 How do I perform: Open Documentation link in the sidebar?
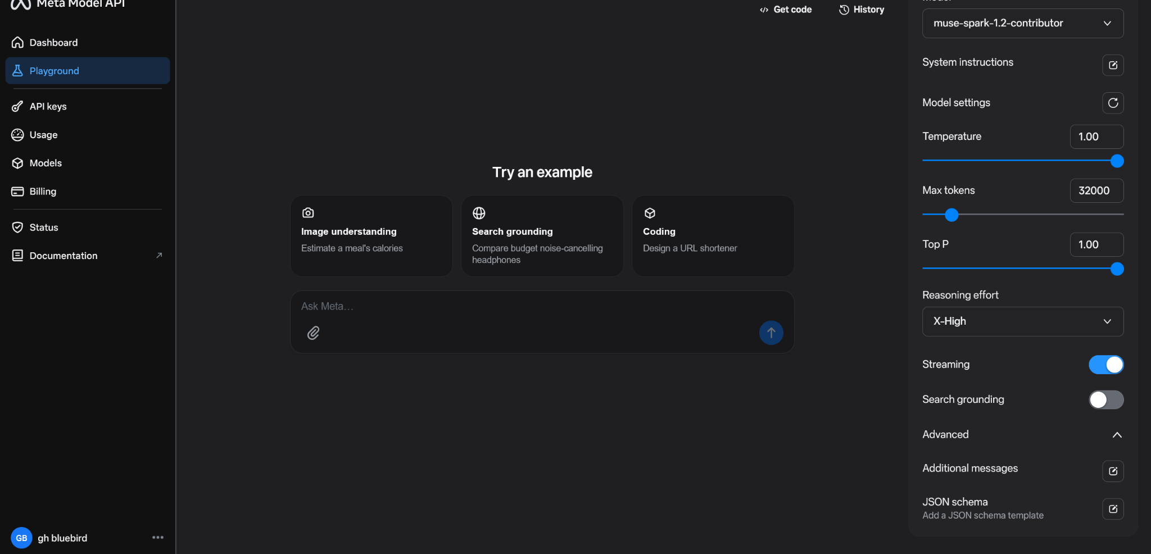[x=88, y=256]
